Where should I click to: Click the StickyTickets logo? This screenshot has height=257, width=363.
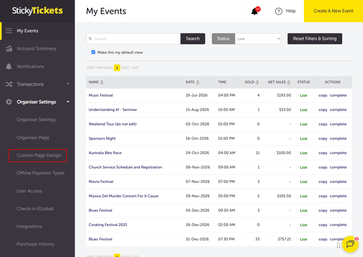click(x=37, y=11)
